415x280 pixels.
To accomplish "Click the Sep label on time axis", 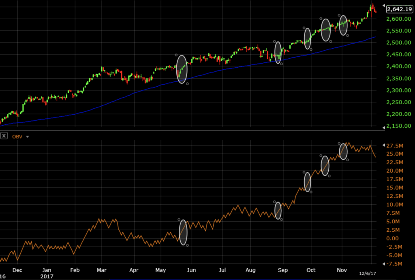I will pos(283,270).
